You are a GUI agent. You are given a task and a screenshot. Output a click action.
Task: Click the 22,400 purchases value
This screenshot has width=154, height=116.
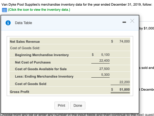click(x=104, y=60)
